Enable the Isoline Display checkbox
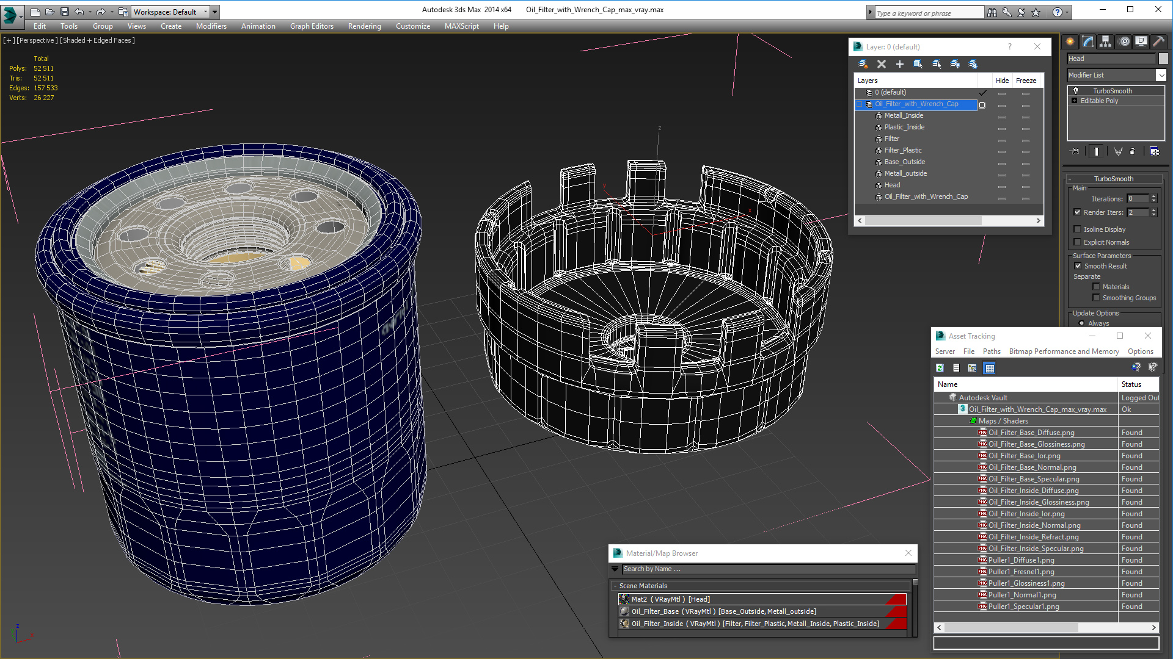Viewport: 1173px width, 659px height. [x=1078, y=229]
